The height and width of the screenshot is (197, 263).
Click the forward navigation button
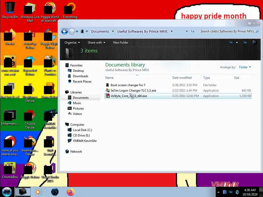[x=72, y=31]
